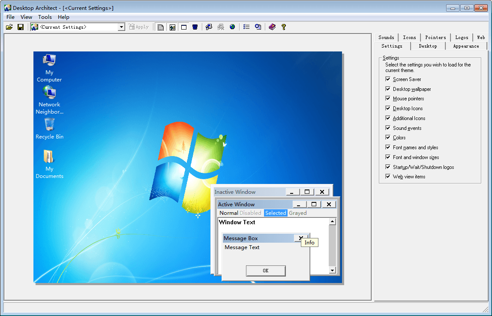Viewport: 492px width, 316px height.
Task: Switch to the Appearance tab
Action: pyautogui.click(x=466, y=46)
